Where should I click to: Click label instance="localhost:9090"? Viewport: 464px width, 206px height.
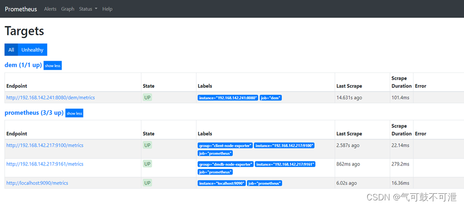[222, 183]
